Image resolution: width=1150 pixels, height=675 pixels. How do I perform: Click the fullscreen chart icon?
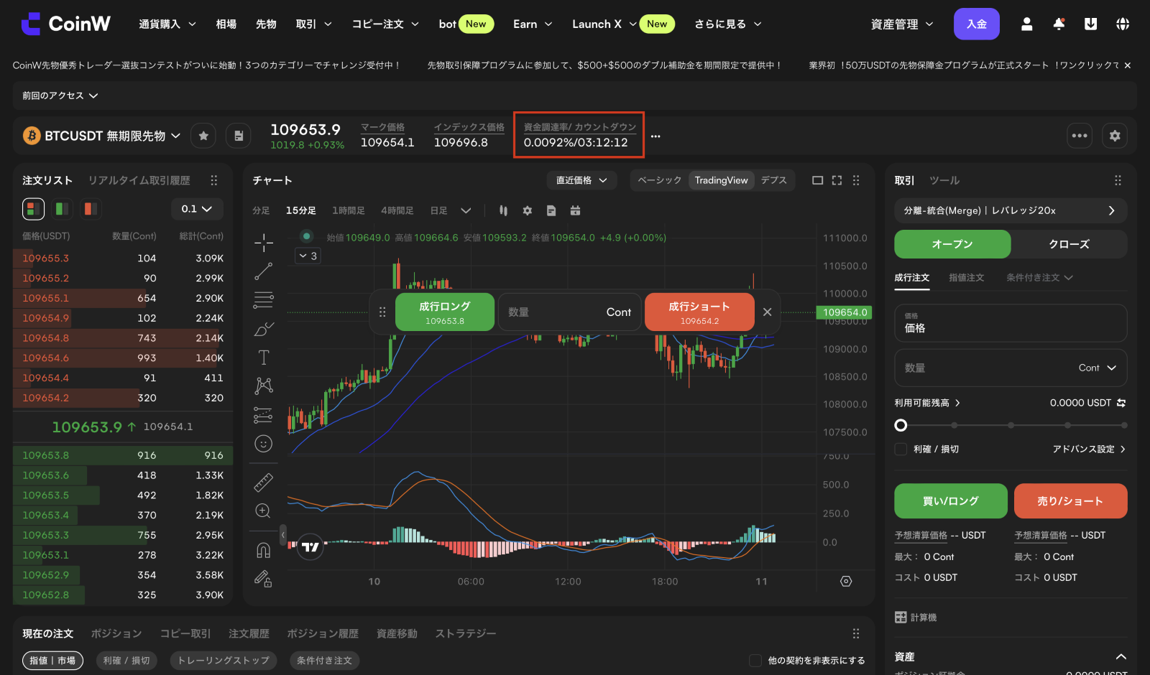(x=837, y=180)
